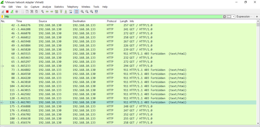Sort by the Protocol column header
The height and width of the screenshot is (127, 260).
[112, 21]
